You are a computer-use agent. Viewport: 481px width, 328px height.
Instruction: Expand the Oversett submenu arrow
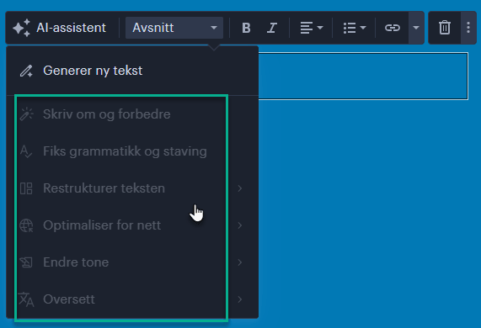pyautogui.click(x=240, y=299)
